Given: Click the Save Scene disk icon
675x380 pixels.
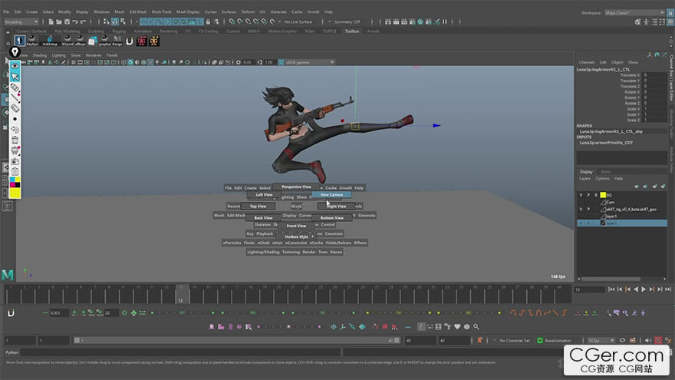Looking at the screenshot, I should pyautogui.click(x=67, y=21).
